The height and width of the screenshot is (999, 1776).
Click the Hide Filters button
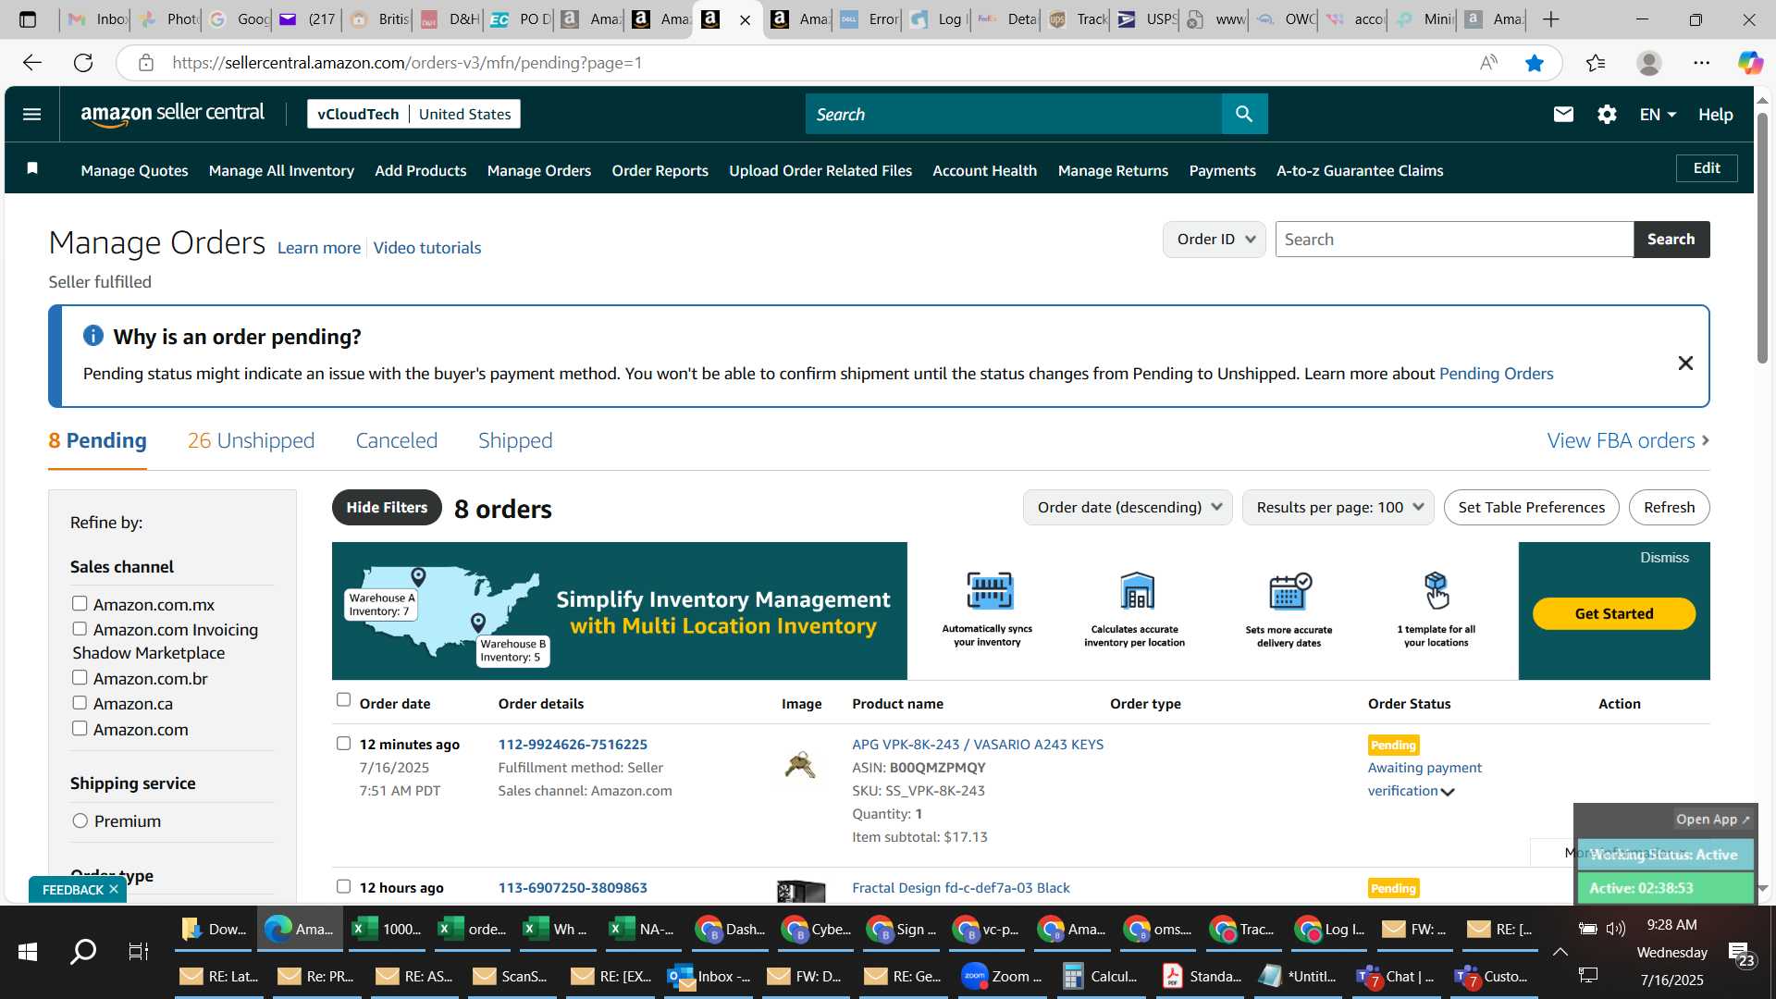point(387,507)
